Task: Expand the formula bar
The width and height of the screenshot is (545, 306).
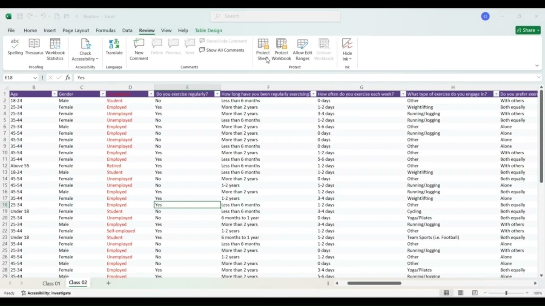Action: (539, 77)
